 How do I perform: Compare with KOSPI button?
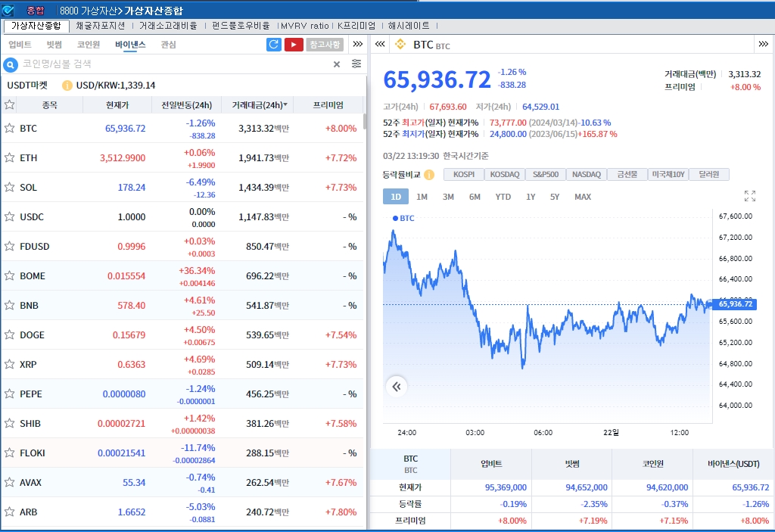click(464, 175)
